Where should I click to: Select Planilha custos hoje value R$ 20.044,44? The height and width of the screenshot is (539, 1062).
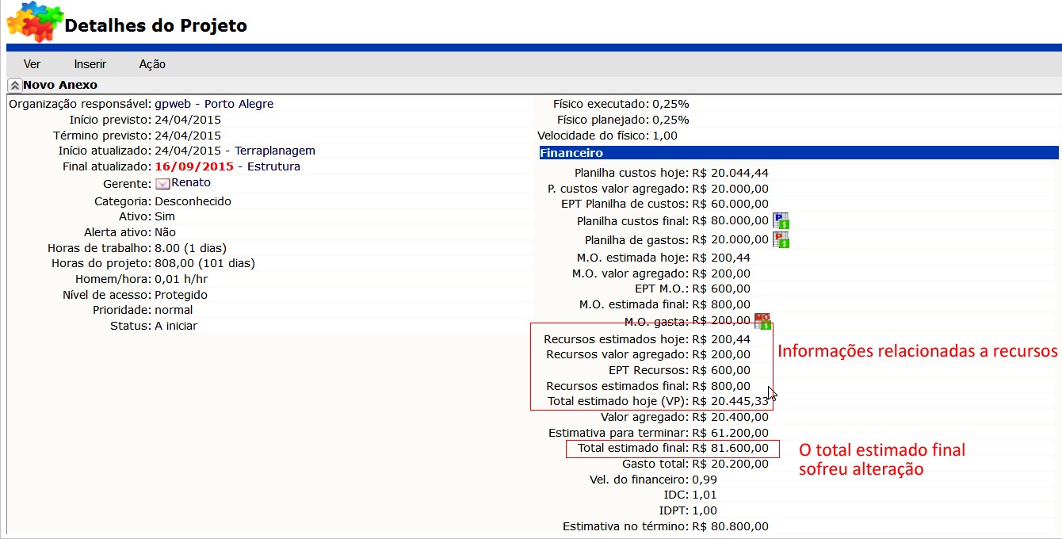pyautogui.click(x=730, y=173)
